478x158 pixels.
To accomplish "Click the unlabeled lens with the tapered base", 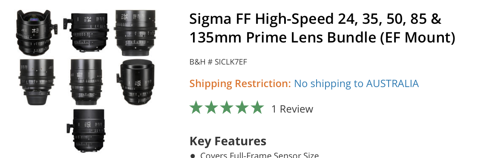I will 37,82.
